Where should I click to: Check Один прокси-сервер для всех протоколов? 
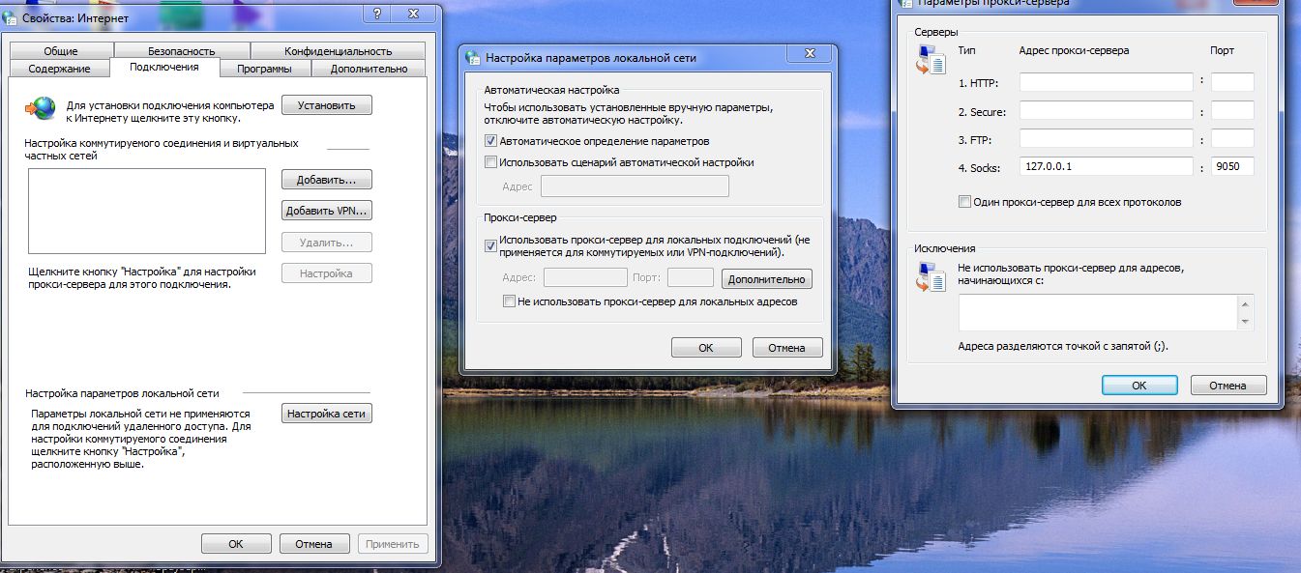[x=964, y=202]
